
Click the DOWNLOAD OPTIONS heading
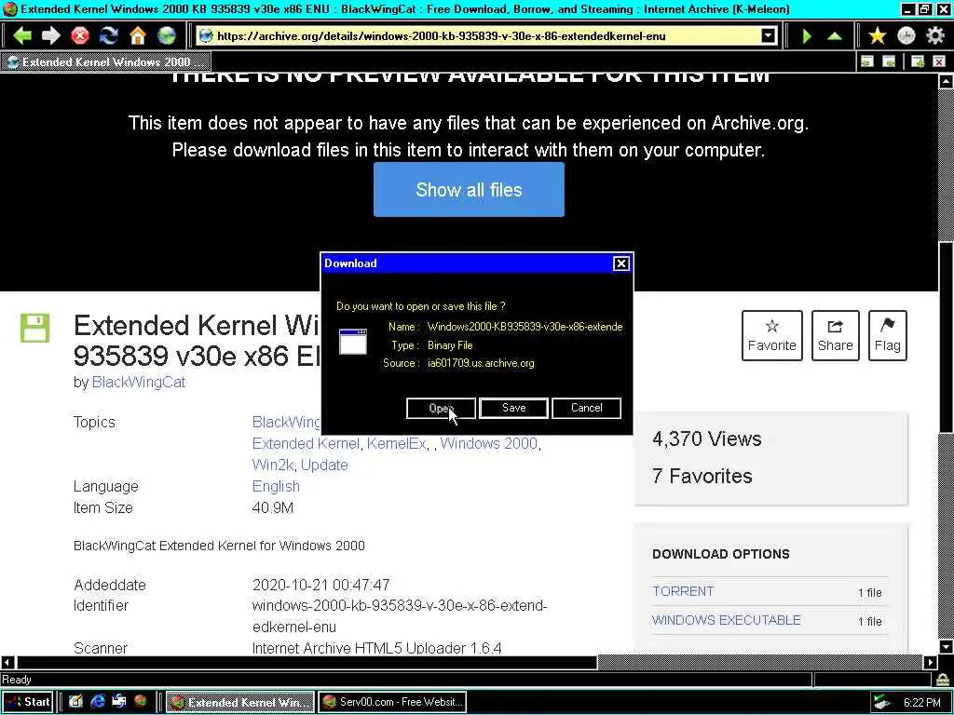pyautogui.click(x=720, y=554)
